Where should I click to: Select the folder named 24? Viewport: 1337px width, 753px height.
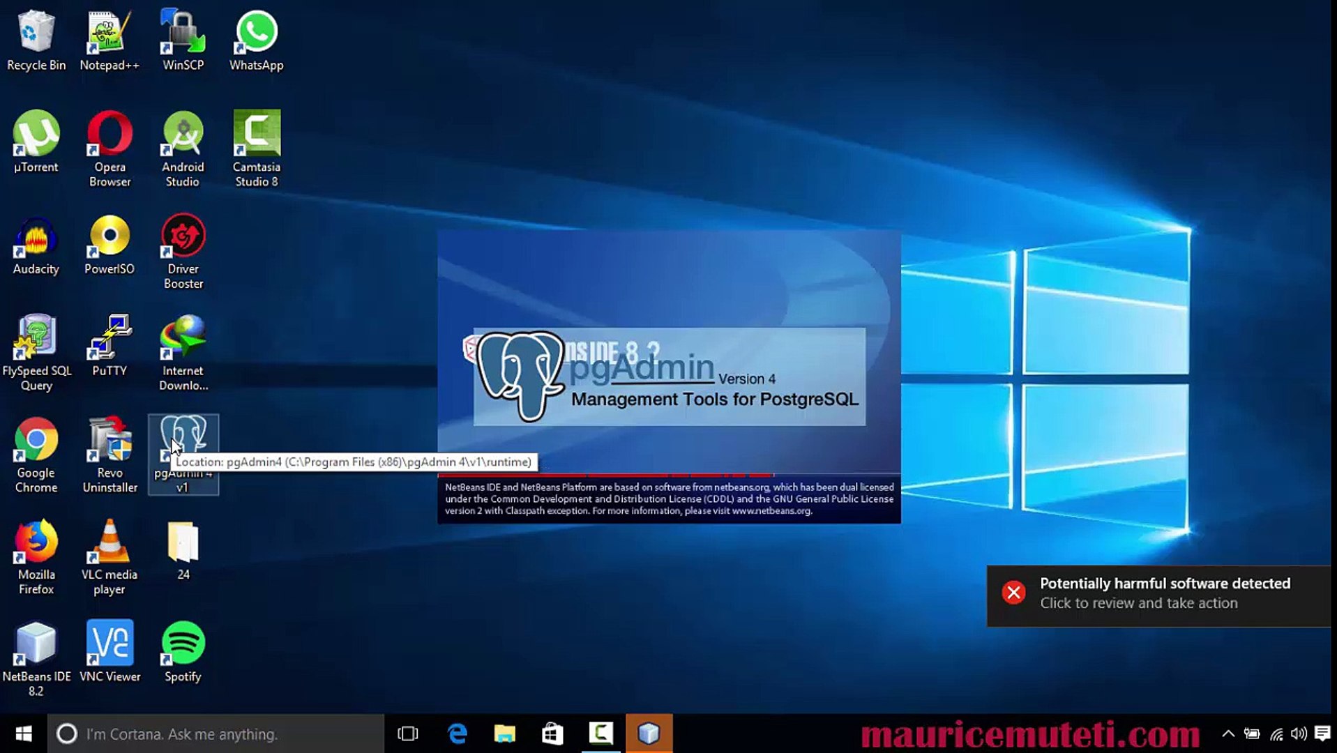pos(183,550)
